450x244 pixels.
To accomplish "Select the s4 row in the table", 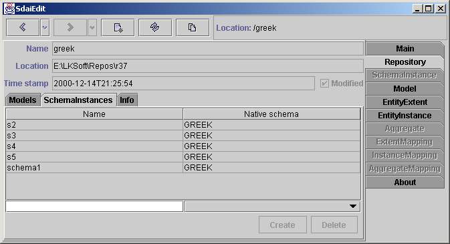I will click(x=183, y=146).
